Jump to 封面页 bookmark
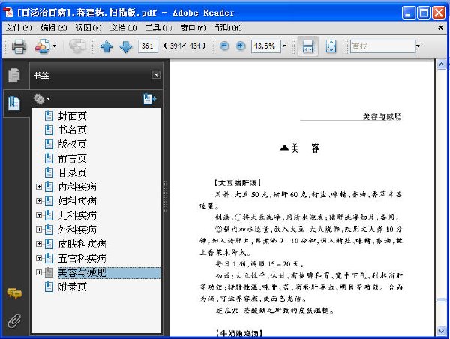 click(x=72, y=116)
